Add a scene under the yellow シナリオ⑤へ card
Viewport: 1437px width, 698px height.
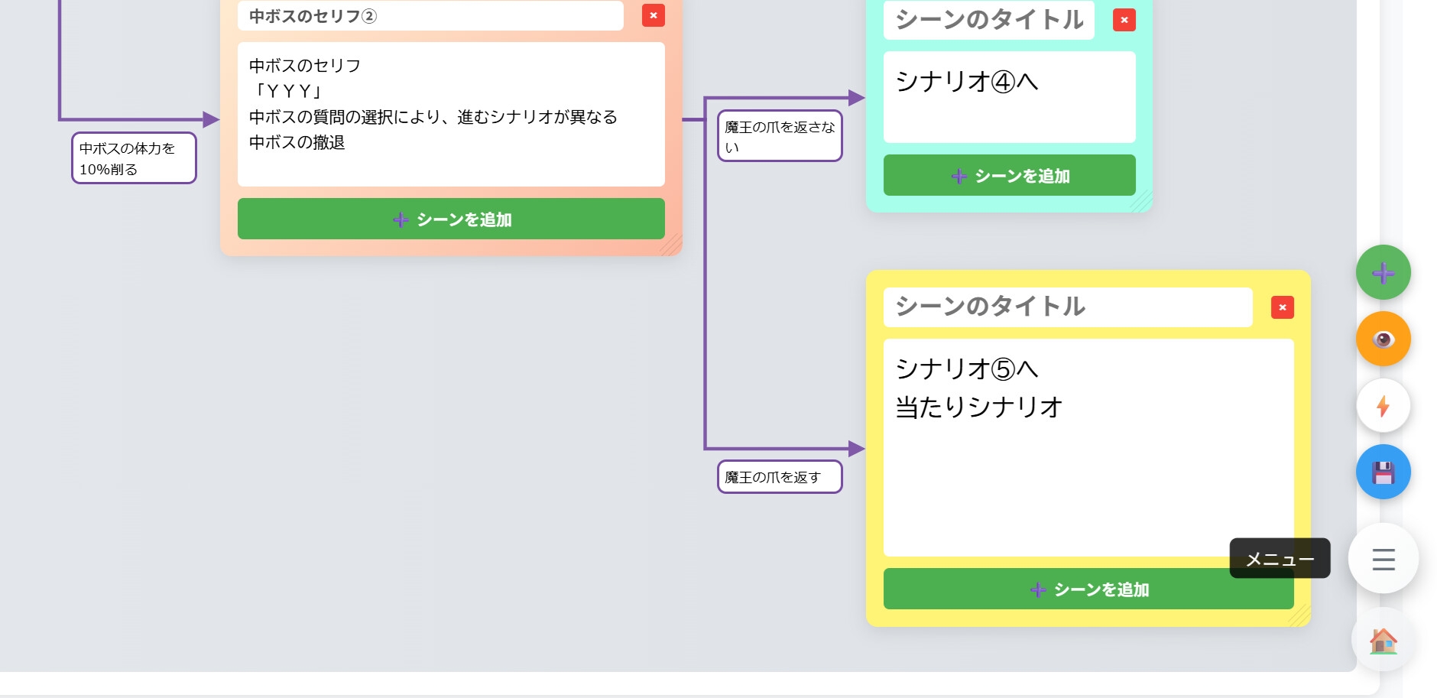(1088, 589)
